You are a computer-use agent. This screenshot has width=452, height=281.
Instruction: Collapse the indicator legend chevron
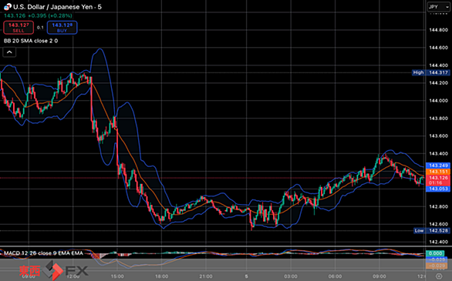click(x=9, y=52)
